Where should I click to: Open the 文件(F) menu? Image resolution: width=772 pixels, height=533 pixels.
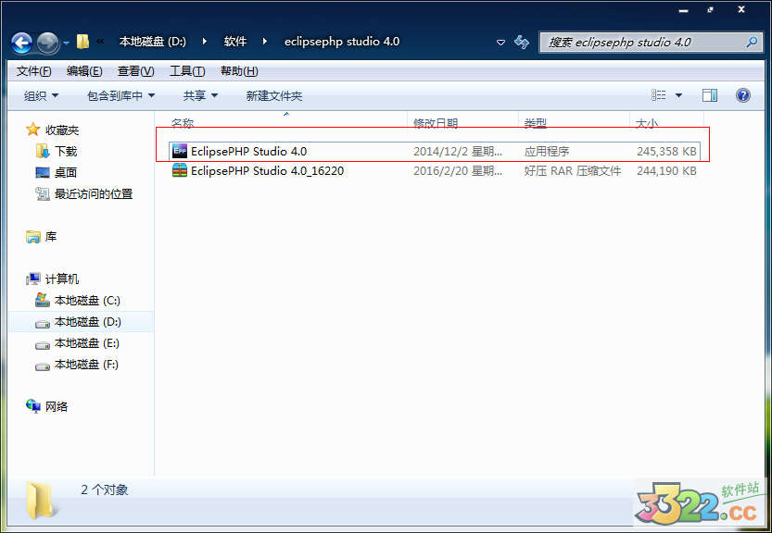click(x=33, y=71)
